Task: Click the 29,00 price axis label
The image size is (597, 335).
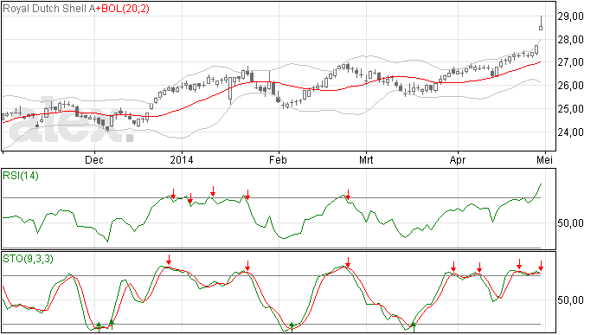Action: pyautogui.click(x=570, y=16)
